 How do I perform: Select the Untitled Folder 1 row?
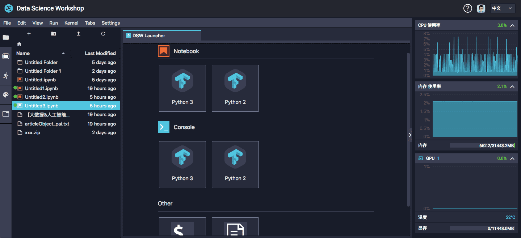(66, 71)
